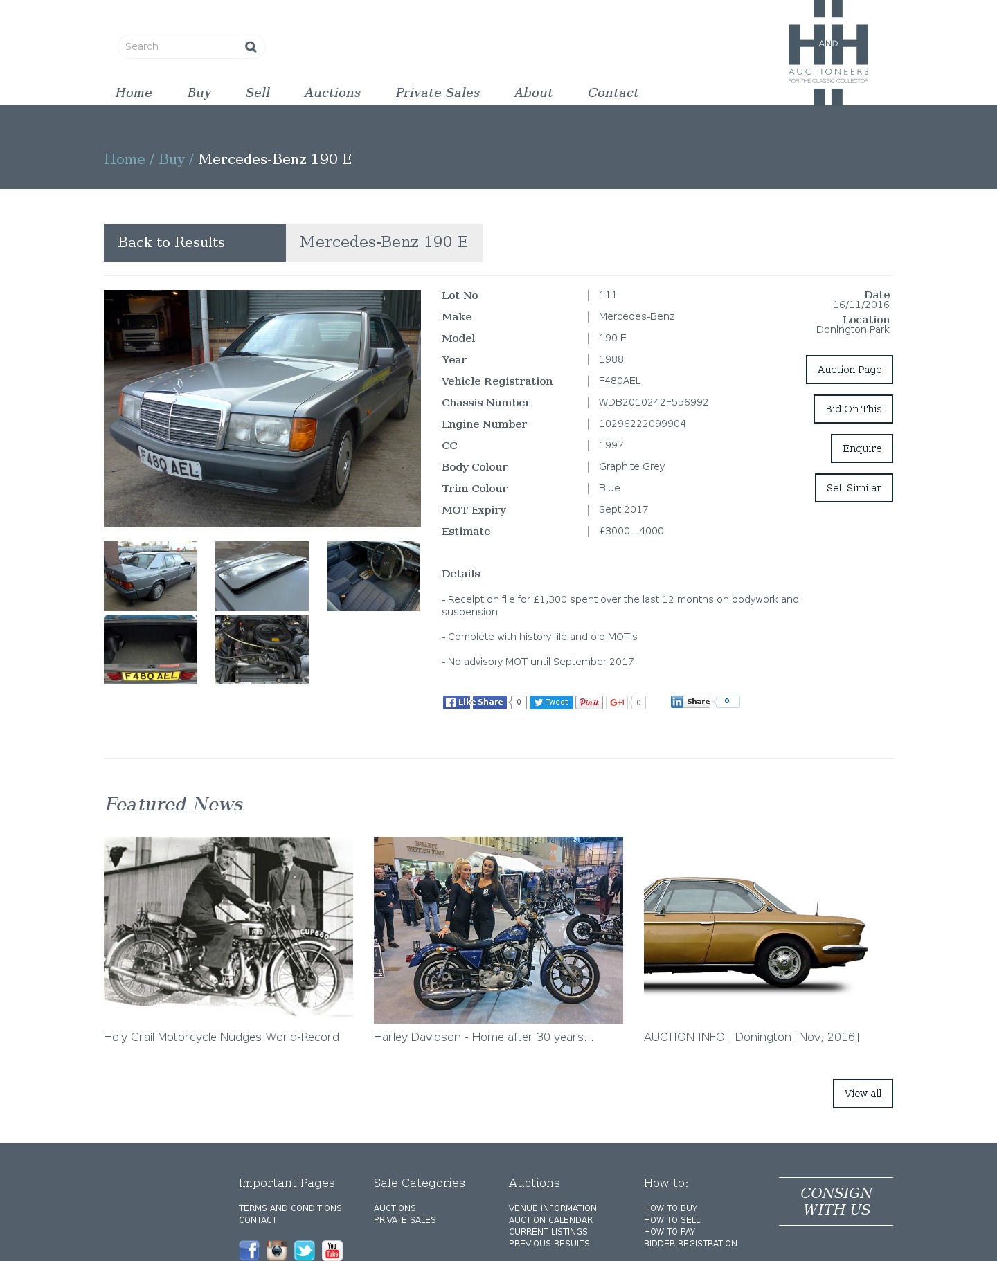Open the engine bay thumbnail
The width and height of the screenshot is (997, 1261).
[262, 649]
